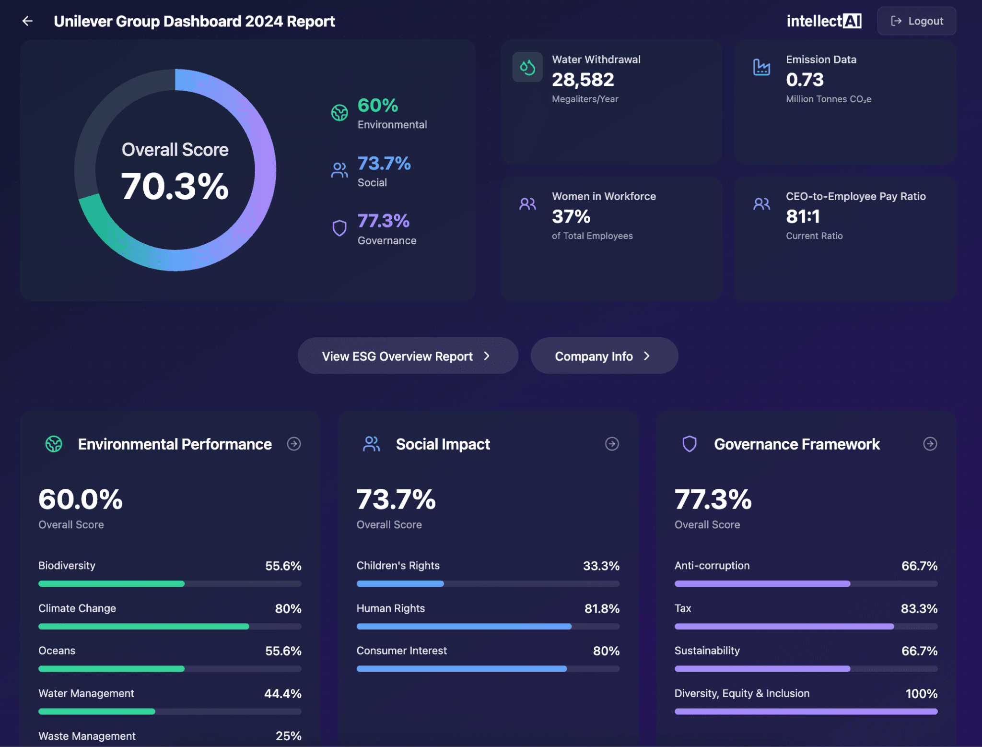Click the '60.0%' environmental overall score

pyautogui.click(x=81, y=499)
